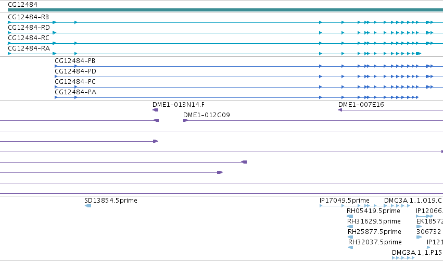Image resolution: width=443 pixels, height=261 pixels.
Task: Click the DMG3A.1_1.P15 exon glyphs
Action: [x=403, y=258]
